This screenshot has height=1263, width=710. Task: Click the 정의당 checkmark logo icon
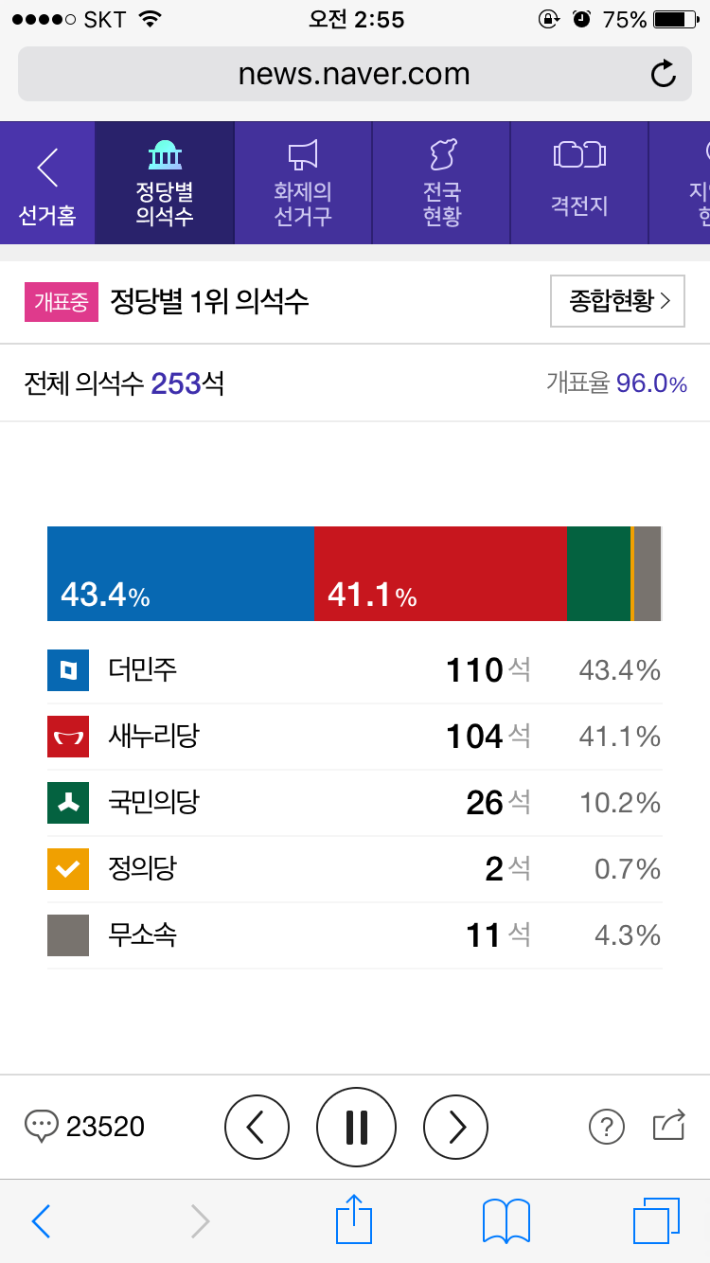(x=67, y=868)
